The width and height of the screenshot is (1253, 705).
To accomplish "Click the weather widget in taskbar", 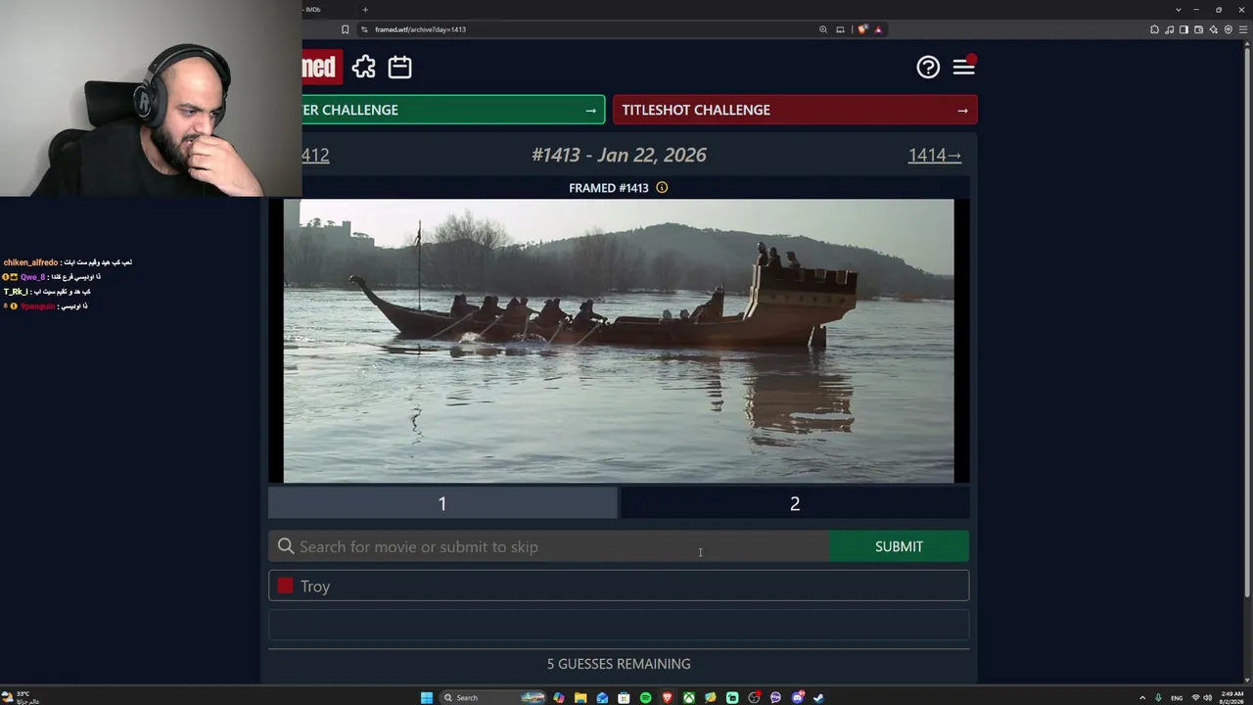I will coord(22,697).
